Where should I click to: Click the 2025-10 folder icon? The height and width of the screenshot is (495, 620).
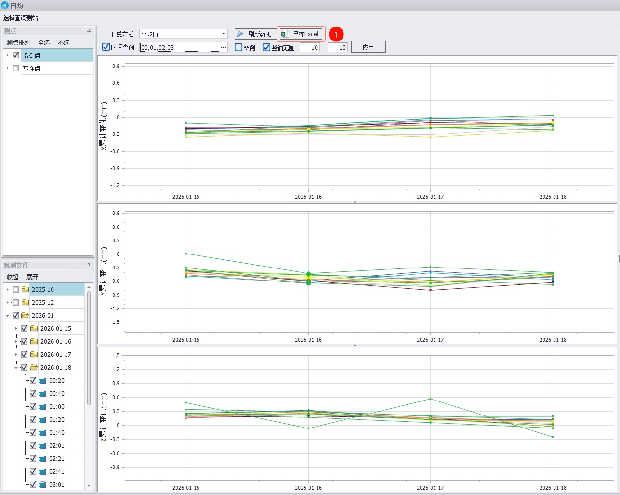pyautogui.click(x=25, y=290)
